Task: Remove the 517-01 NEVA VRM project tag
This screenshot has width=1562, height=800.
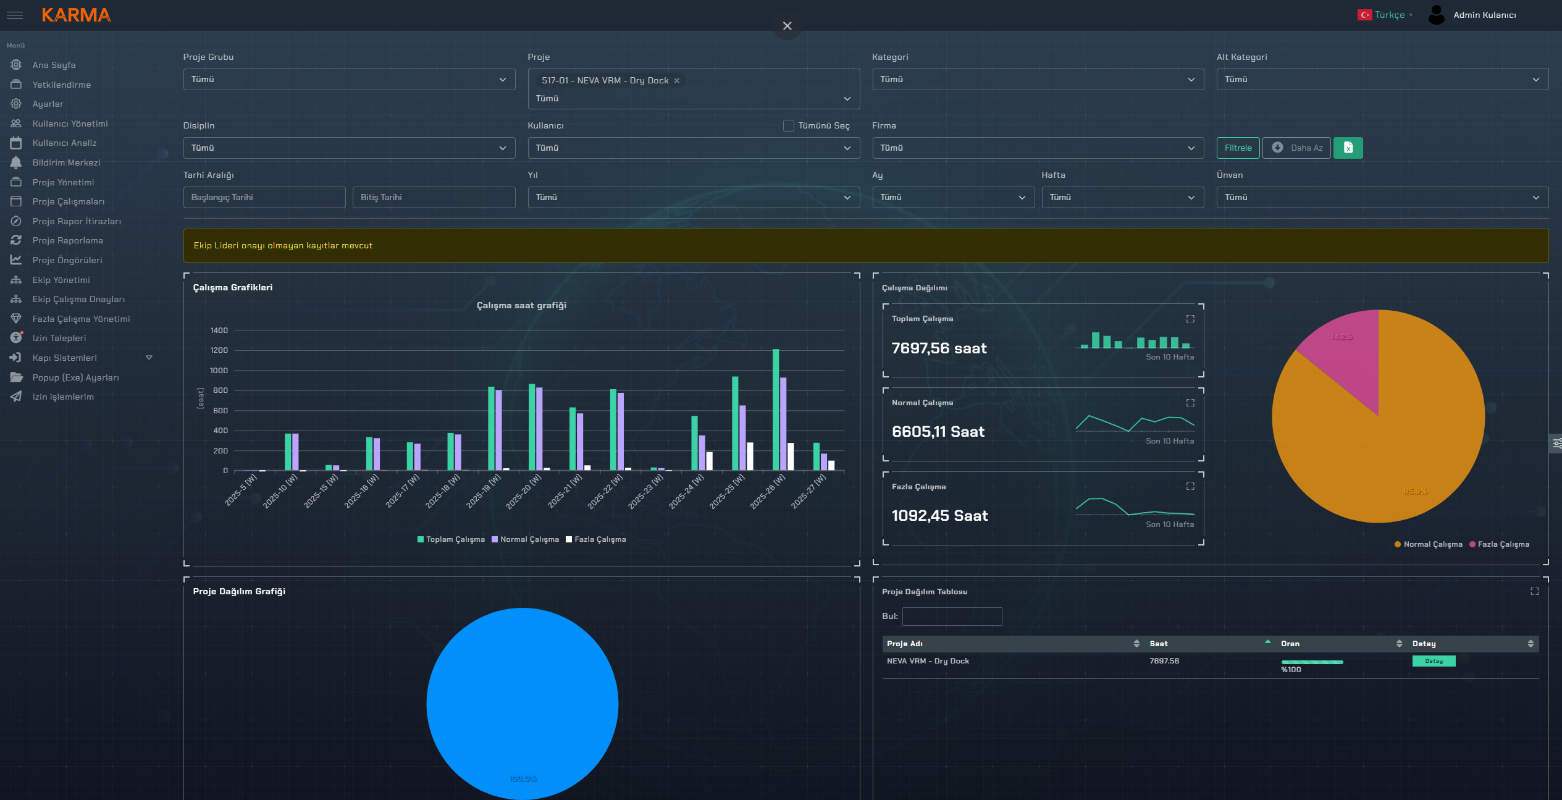Action: click(677, 81)
